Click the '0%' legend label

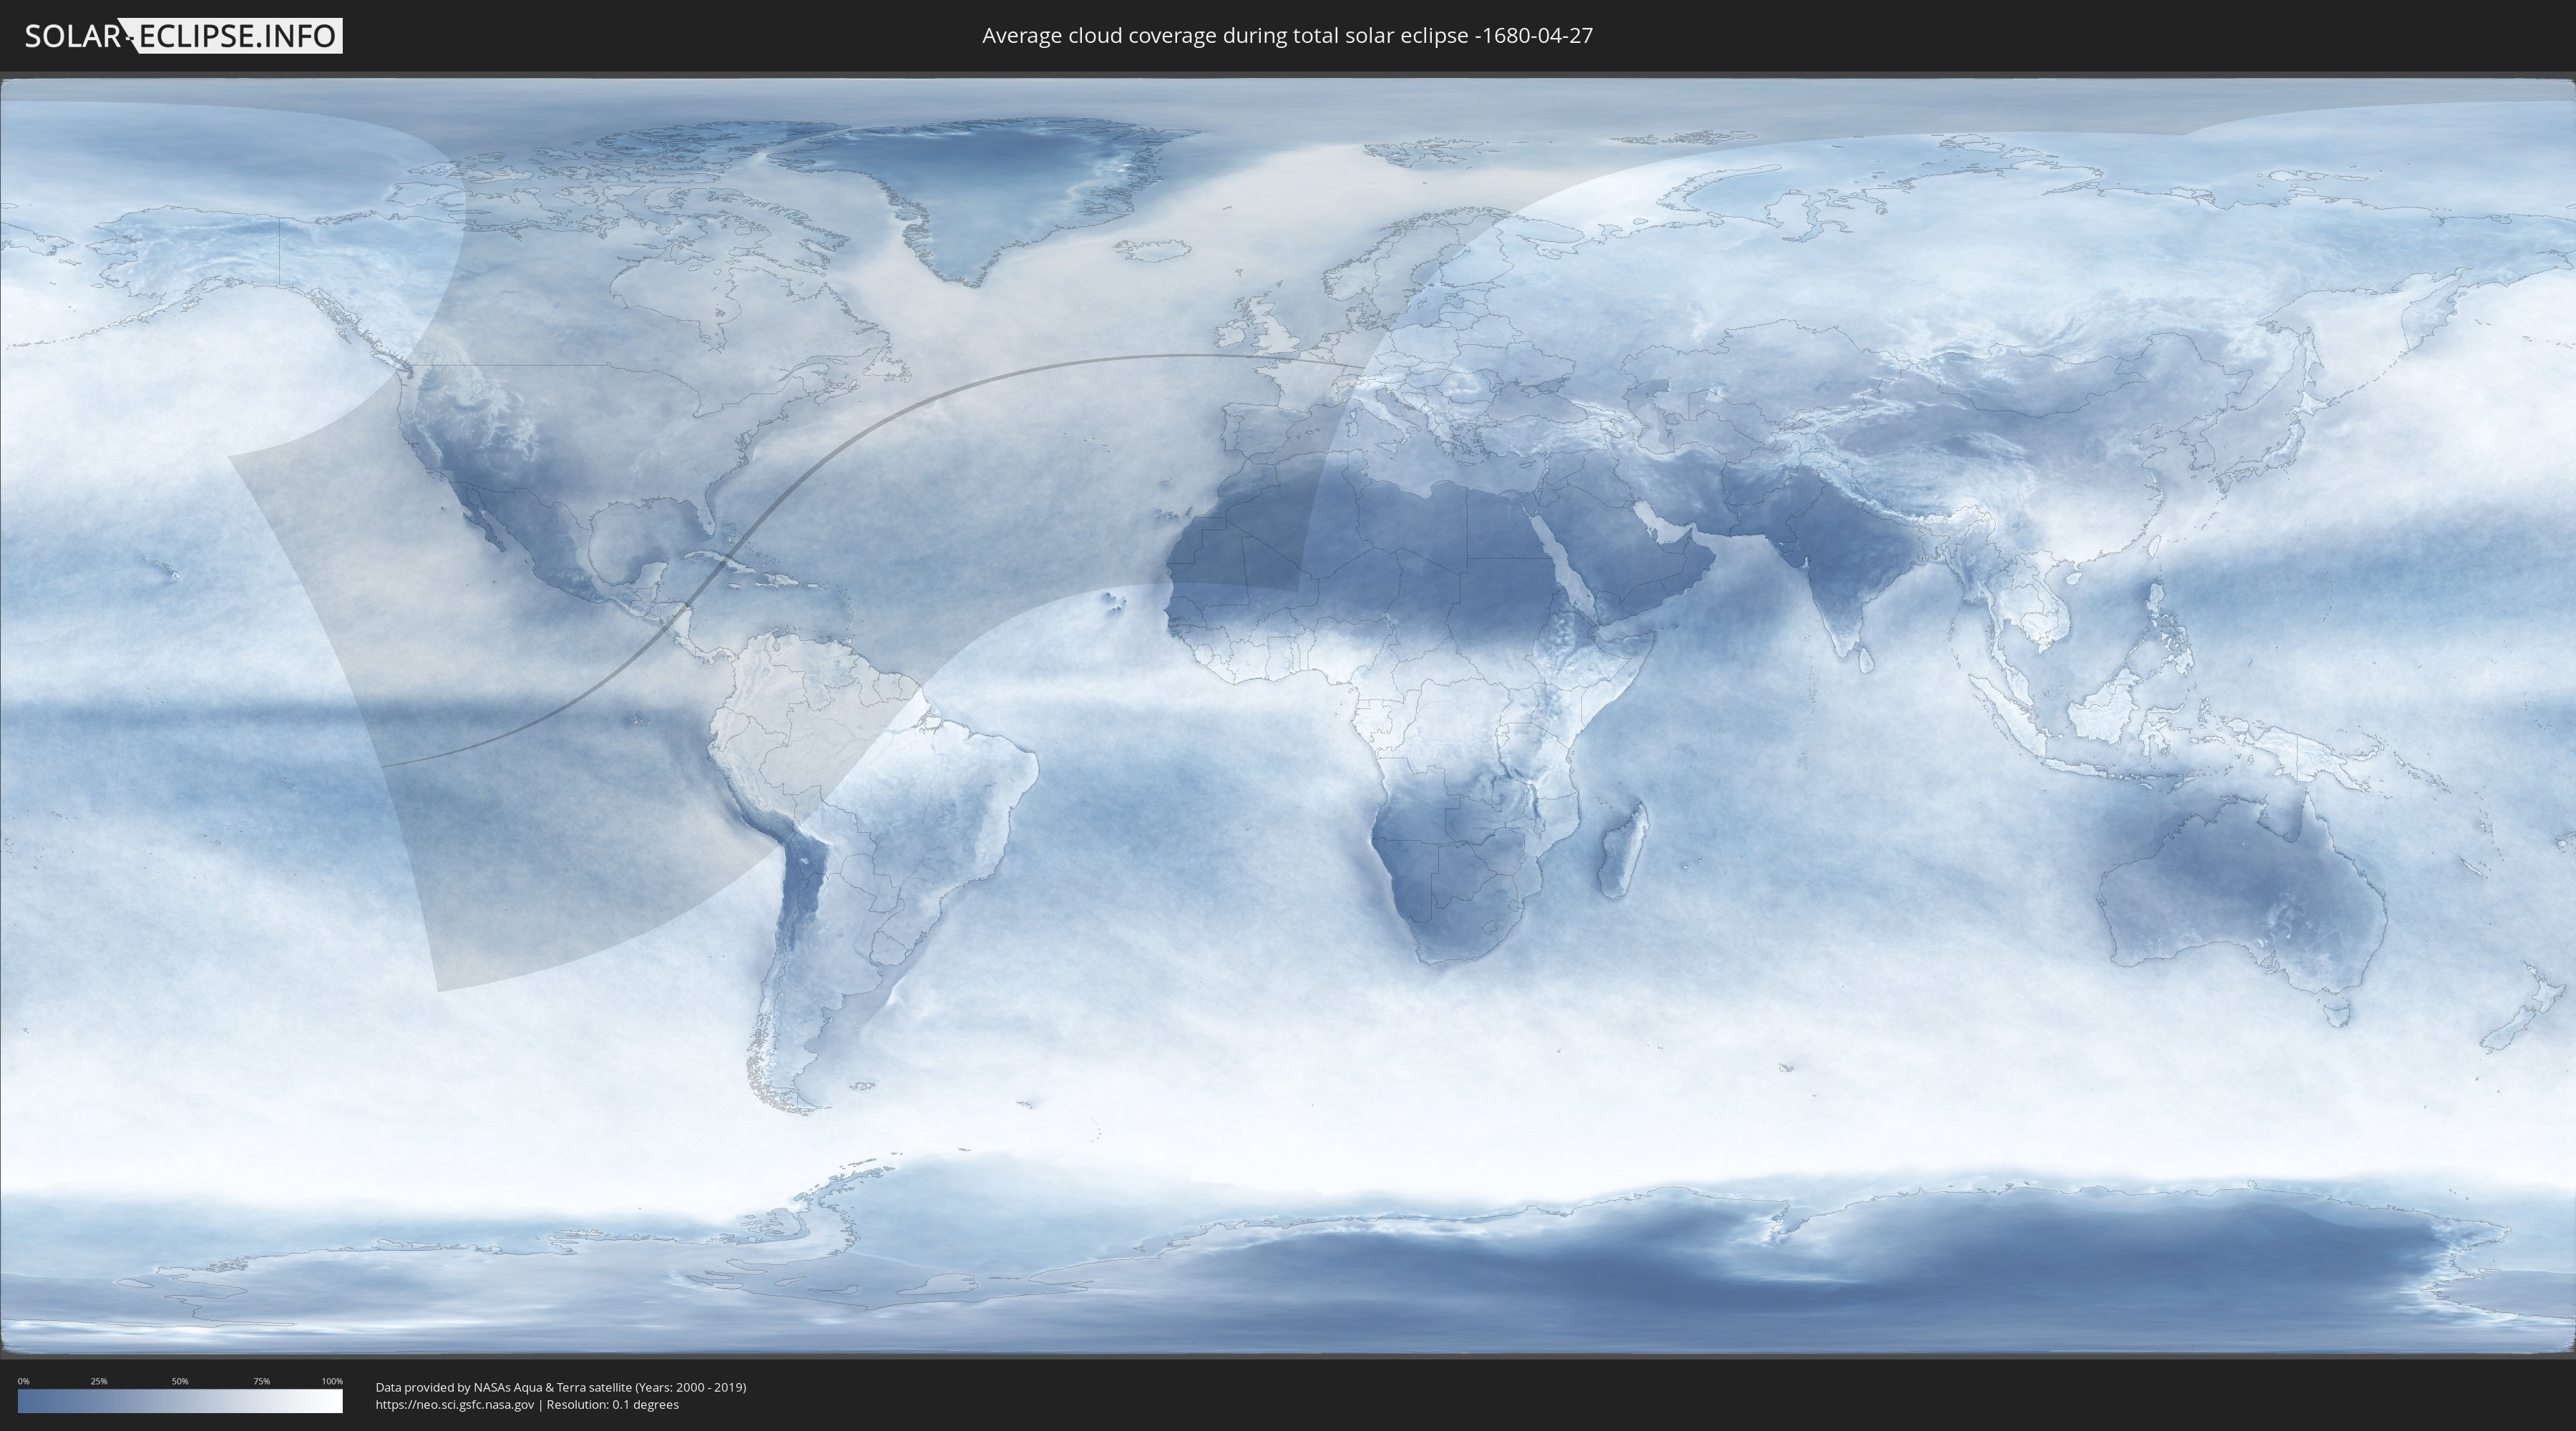[x=23, y=1381]
